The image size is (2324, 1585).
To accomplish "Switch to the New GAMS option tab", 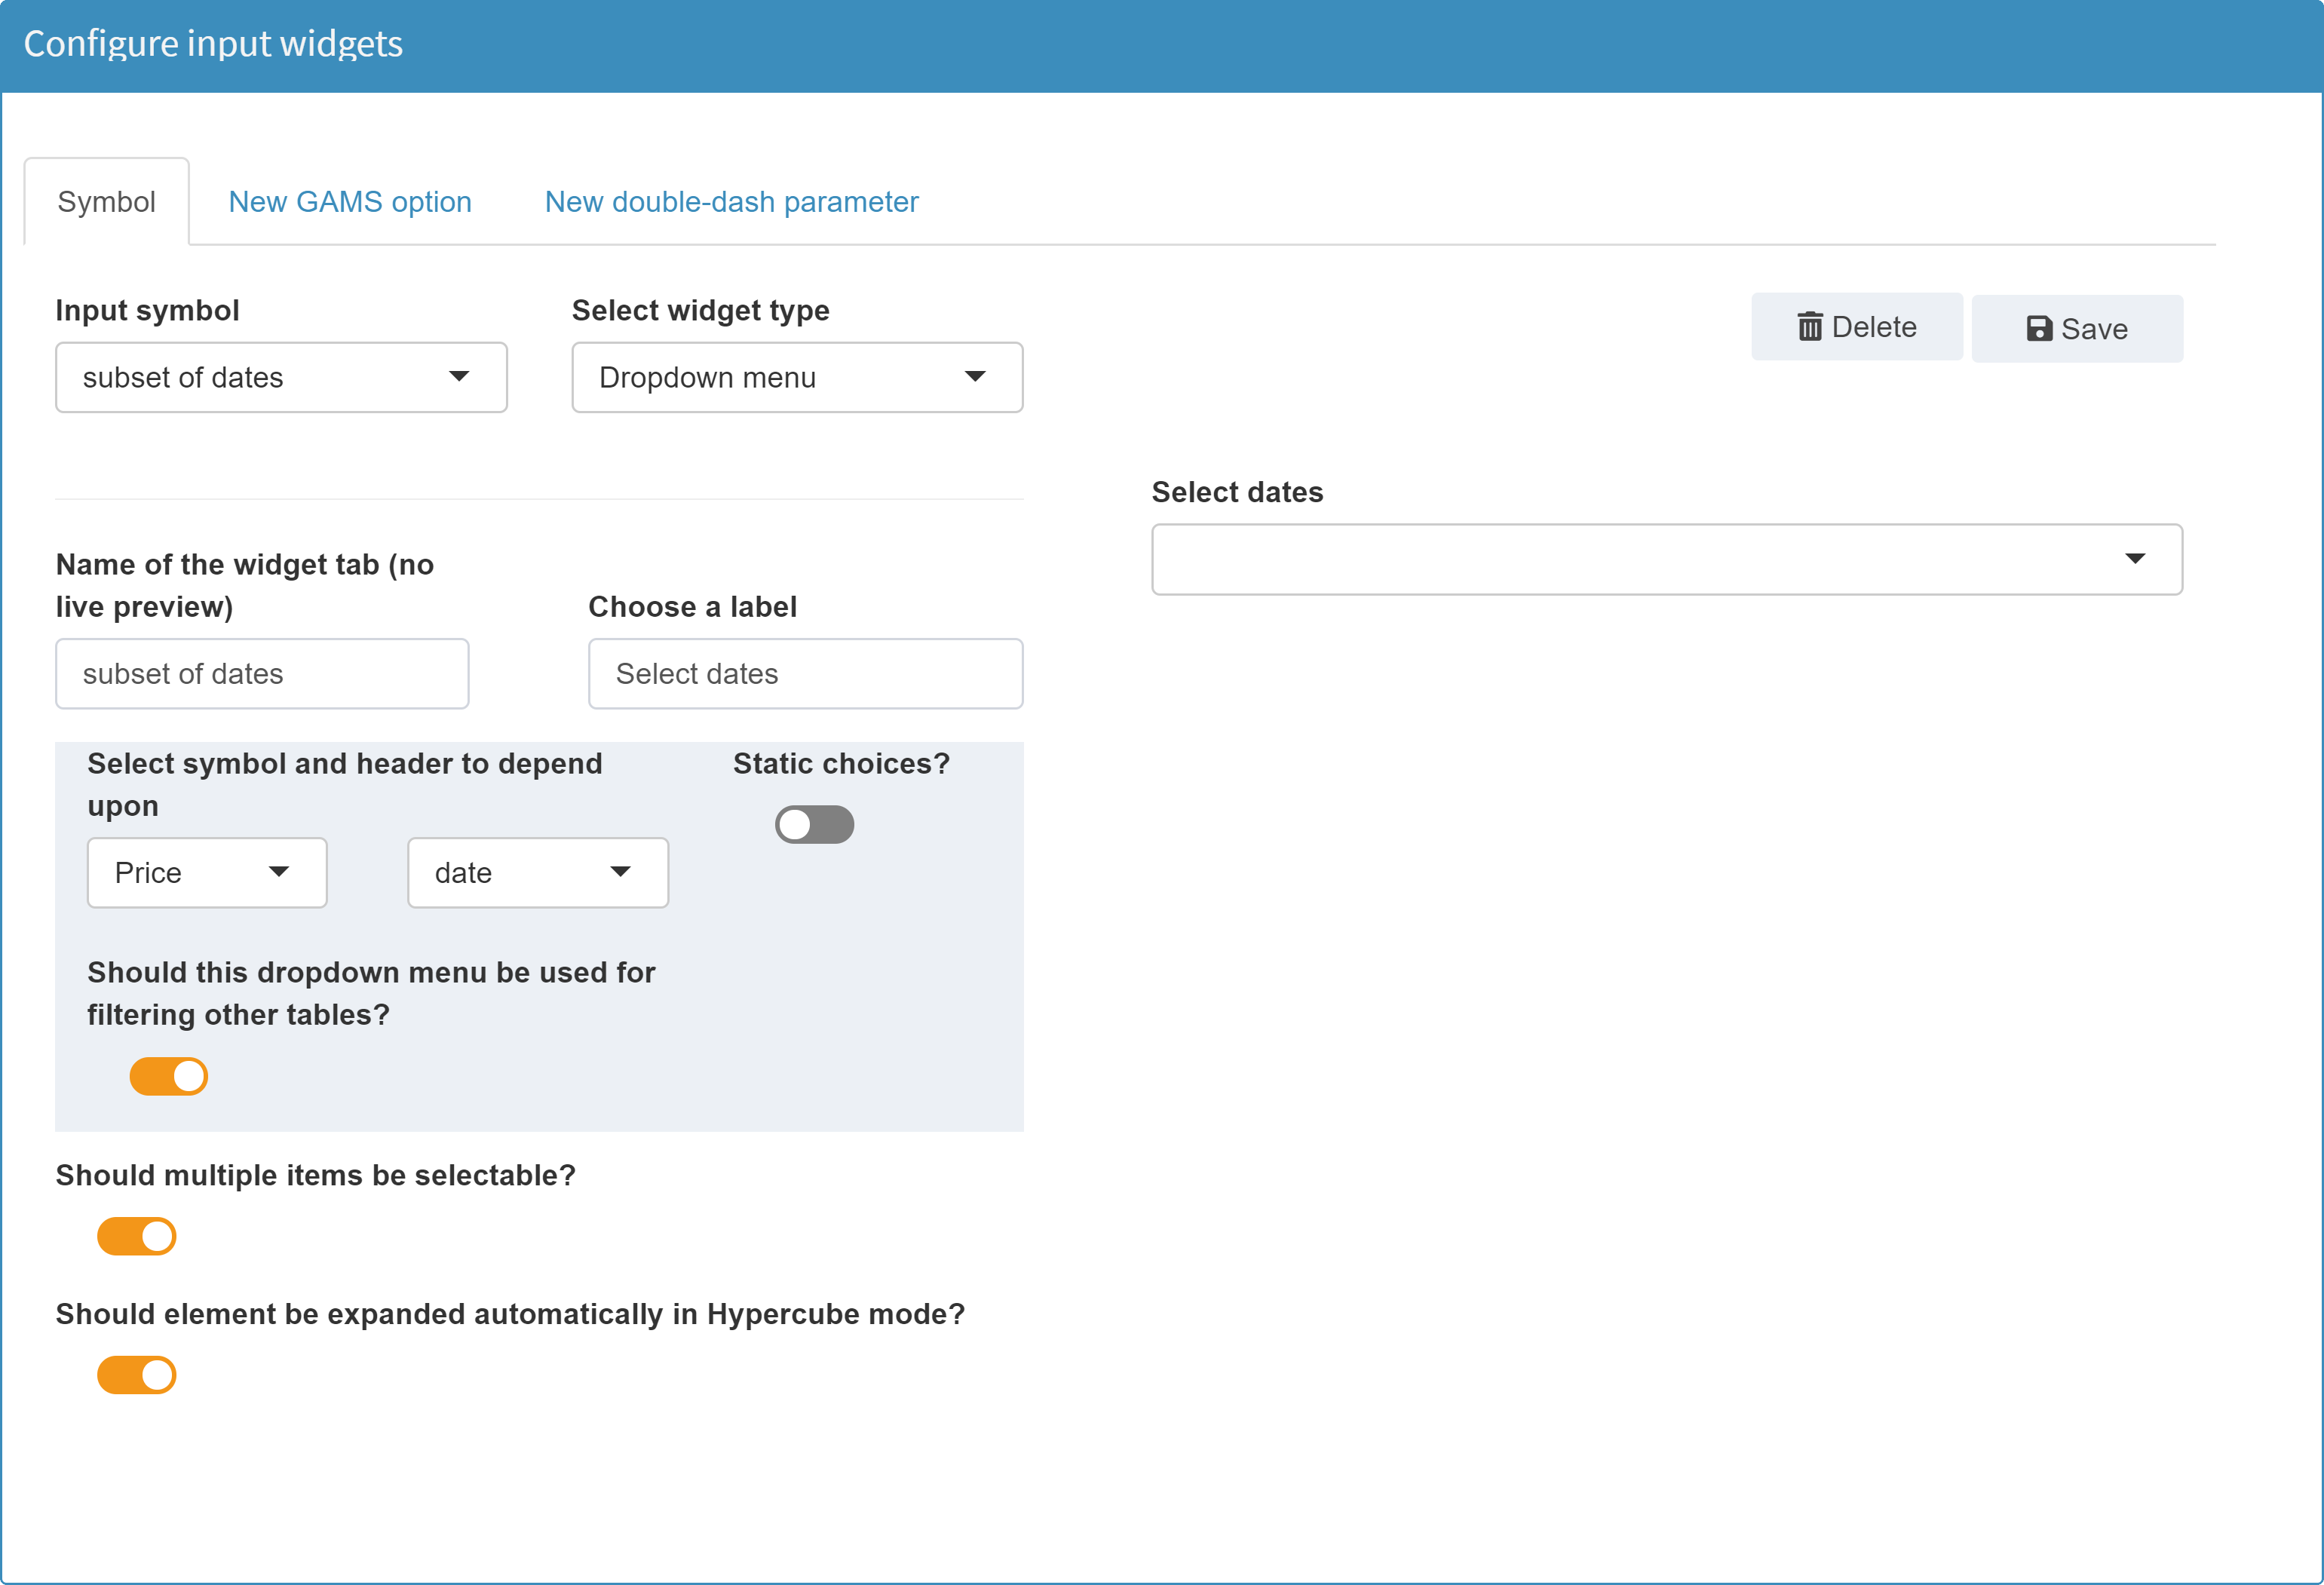I will [349, 201].
